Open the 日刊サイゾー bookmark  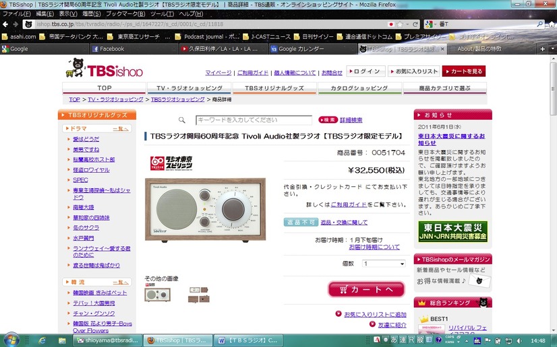pos(314,36)
